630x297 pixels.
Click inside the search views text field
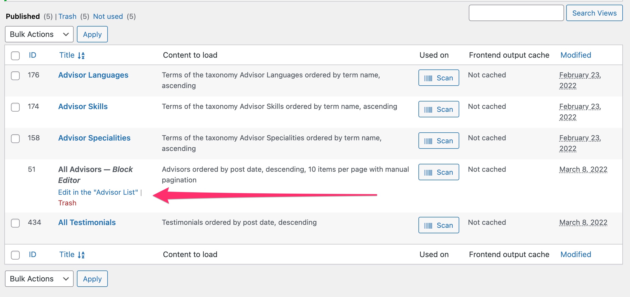516,13
